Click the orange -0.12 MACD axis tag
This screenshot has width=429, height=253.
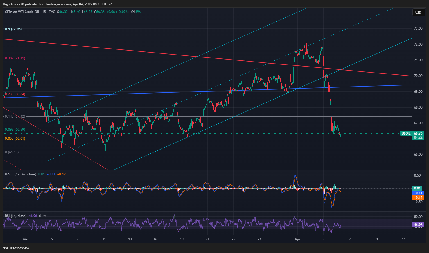click(418, 198)
